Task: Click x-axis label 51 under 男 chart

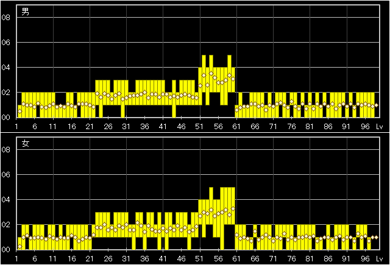Action: coord(199,127)
